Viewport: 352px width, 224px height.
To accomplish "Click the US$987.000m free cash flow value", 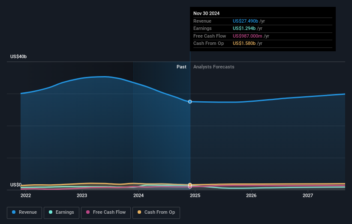I will pos(247,36).
